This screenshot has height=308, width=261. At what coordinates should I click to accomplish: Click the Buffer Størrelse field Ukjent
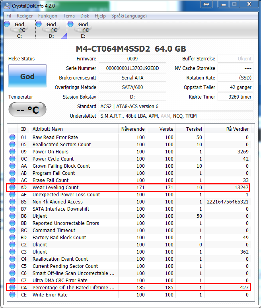236,58
